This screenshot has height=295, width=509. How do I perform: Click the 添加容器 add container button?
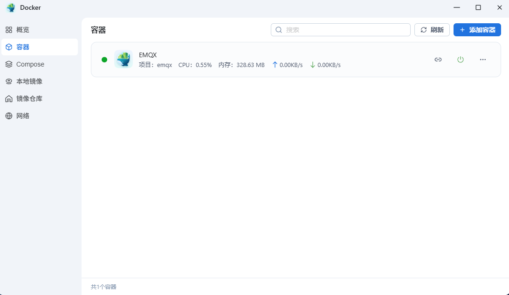[x=477, y=30]
